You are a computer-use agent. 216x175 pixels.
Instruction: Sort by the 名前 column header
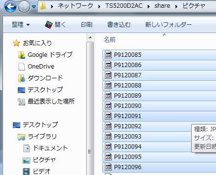pyautogui.click(x=110, y=40)
